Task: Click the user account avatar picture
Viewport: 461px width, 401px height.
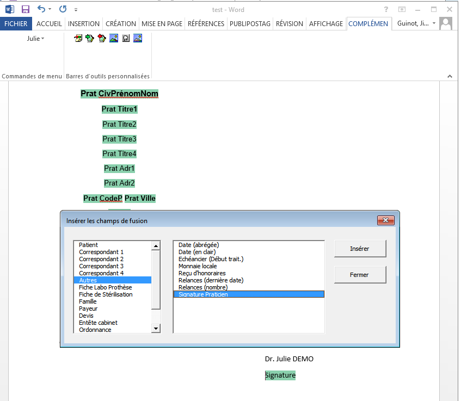Action: 446,23
